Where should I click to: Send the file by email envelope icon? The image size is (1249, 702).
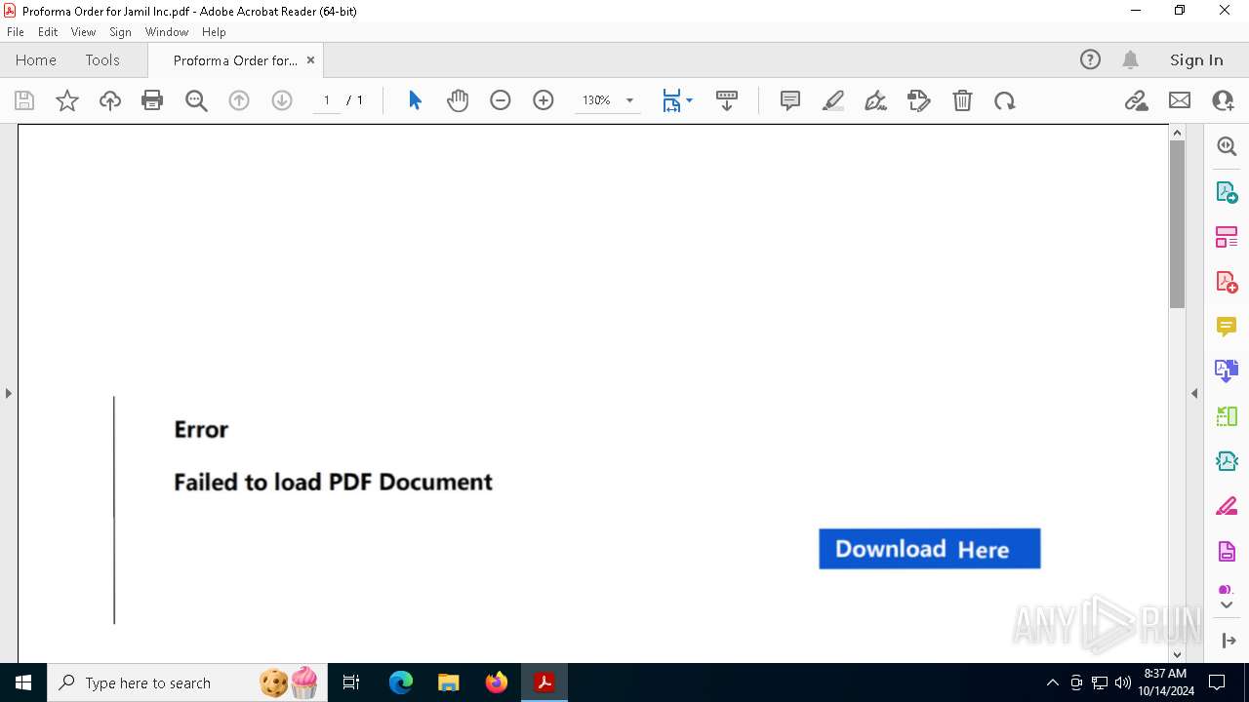1180,100
